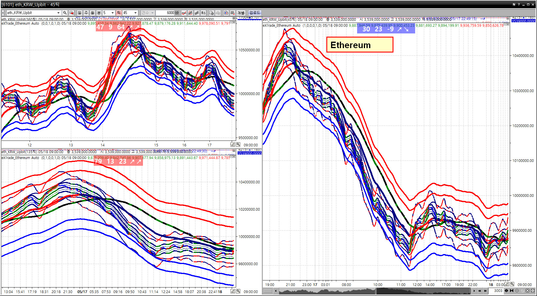Click the overview timeline slider bar
This screenshot has width=537, height=296.
point(375,291)
